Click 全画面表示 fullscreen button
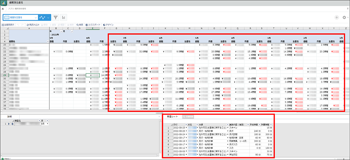The width and height of the screenshot is (350, 160). coord(8,25)
